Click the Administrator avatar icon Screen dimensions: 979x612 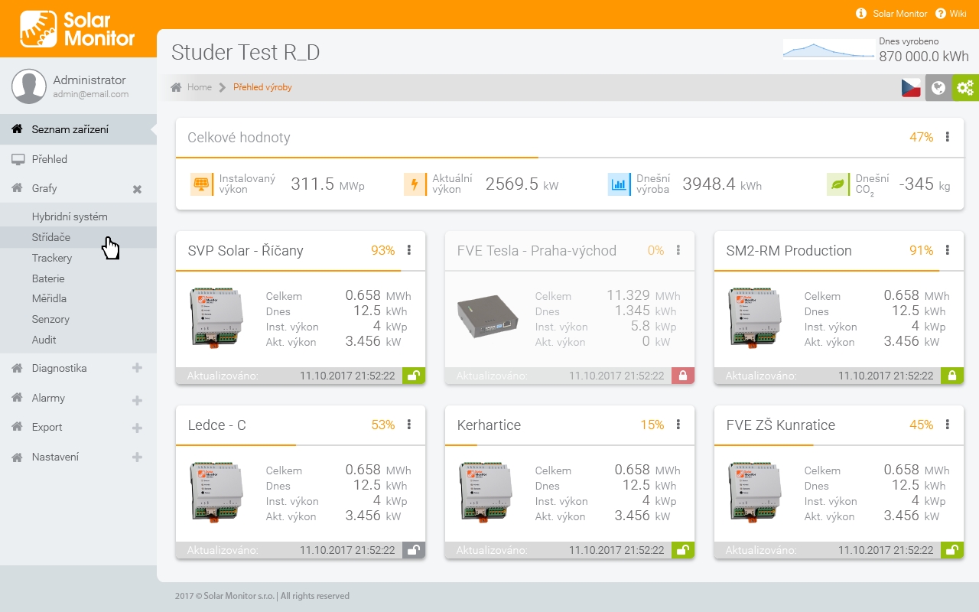[29, 86]
